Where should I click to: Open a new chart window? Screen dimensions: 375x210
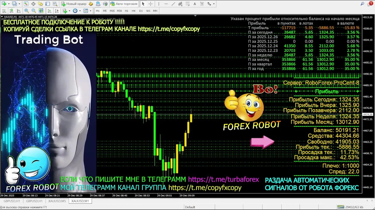point(4,4)
